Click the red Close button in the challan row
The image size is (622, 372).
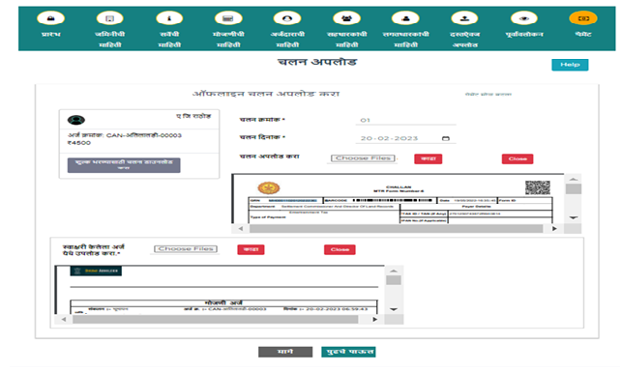click(x=518, y=158)
